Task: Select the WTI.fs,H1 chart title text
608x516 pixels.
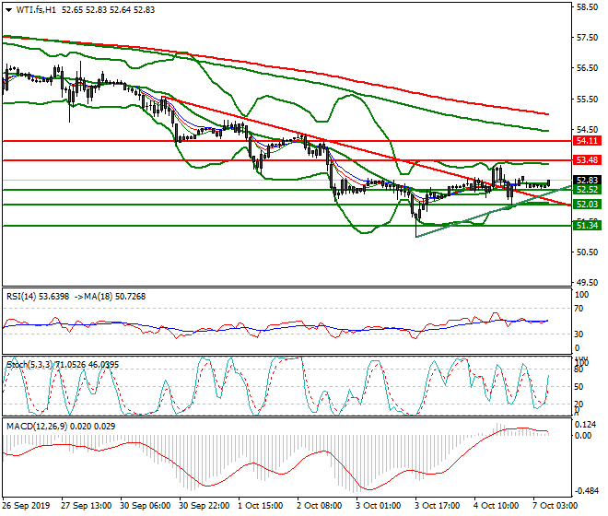Action: tap(37, 10)
